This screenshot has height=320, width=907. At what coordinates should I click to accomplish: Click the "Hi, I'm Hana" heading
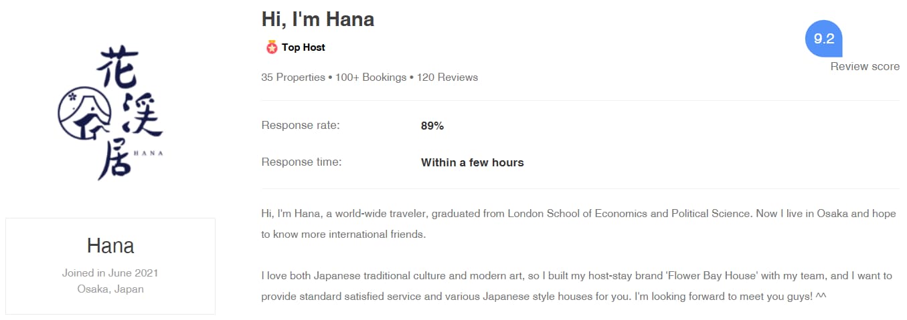point(317,19)
